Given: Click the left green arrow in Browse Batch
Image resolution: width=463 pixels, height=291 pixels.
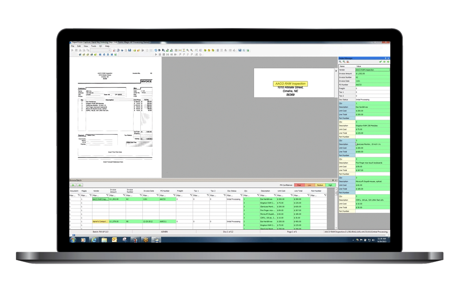Looking at the screenshot, I should point(73,185).
